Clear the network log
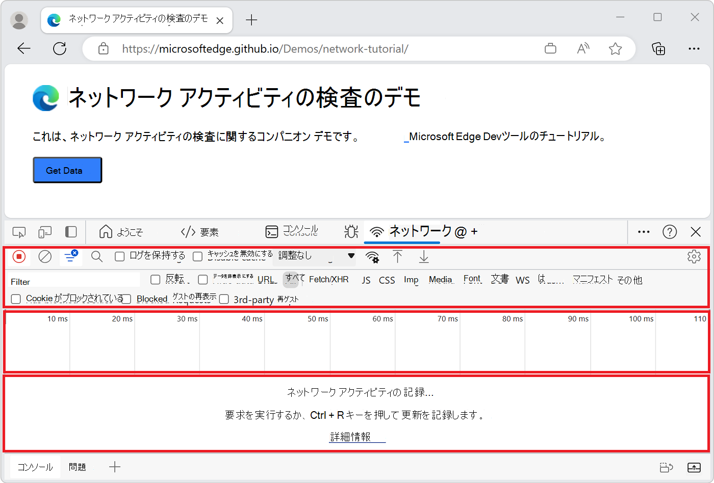The image size is (714, 483). pos(45,257)
